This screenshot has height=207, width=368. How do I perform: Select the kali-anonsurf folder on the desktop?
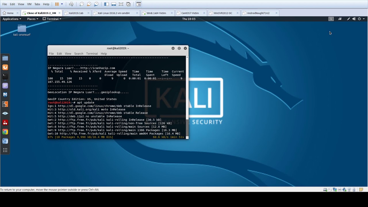22,30
